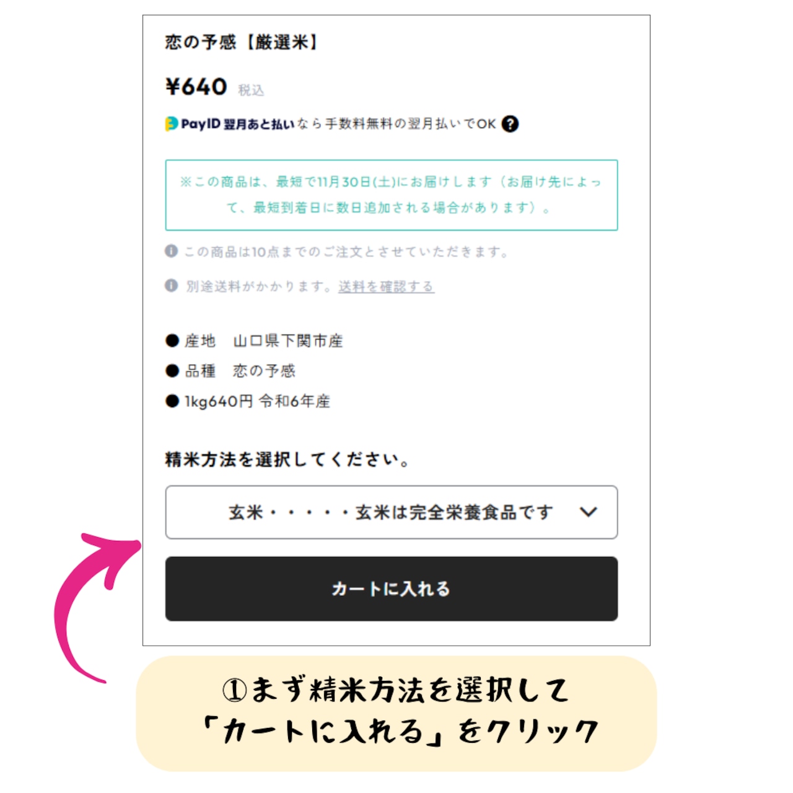Open the 玄米 polishing method select box
The width and height of the screenshot is (793, 793).
click(x=392, y=512)
